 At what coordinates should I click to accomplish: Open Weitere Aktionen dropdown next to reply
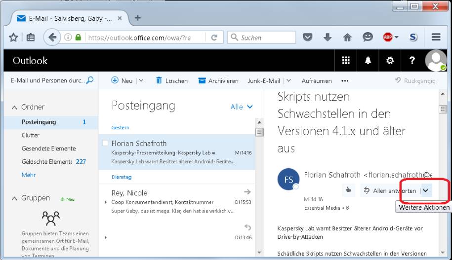[x=426, y=190]
